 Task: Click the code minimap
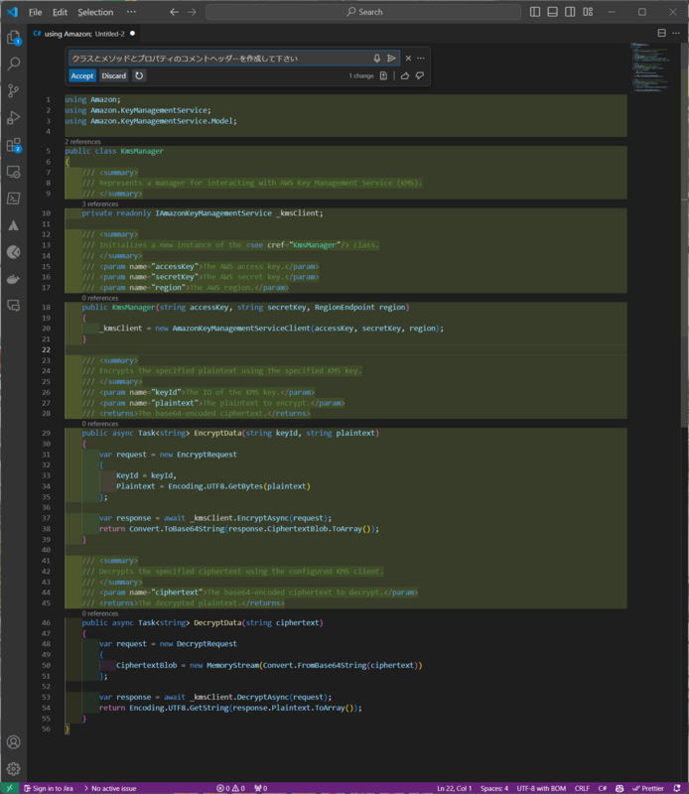(651, 68)
